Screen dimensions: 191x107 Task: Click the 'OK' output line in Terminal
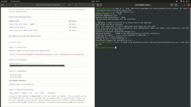tap(96, 46)
